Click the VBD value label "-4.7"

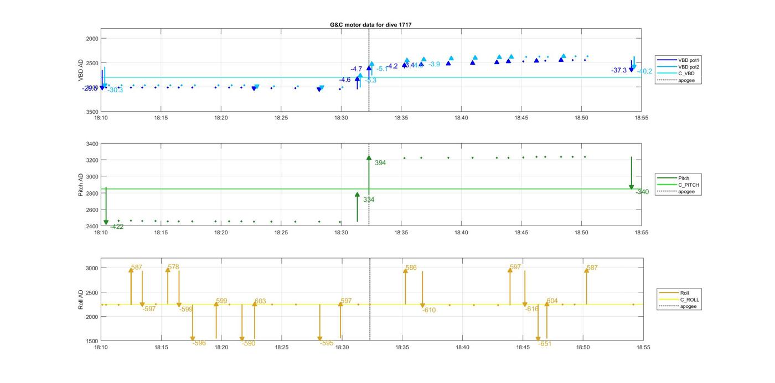pos(356,69)
